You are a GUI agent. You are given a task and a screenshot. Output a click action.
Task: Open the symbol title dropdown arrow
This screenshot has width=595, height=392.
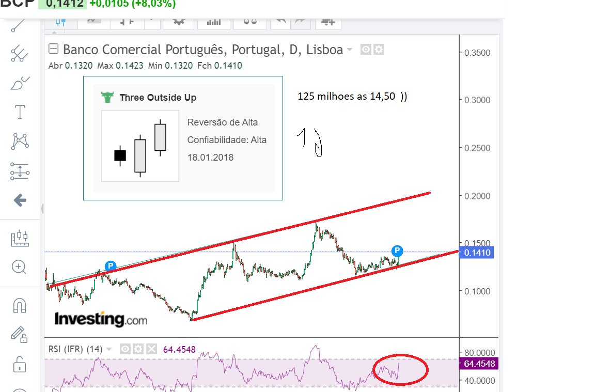coord(350,50)
